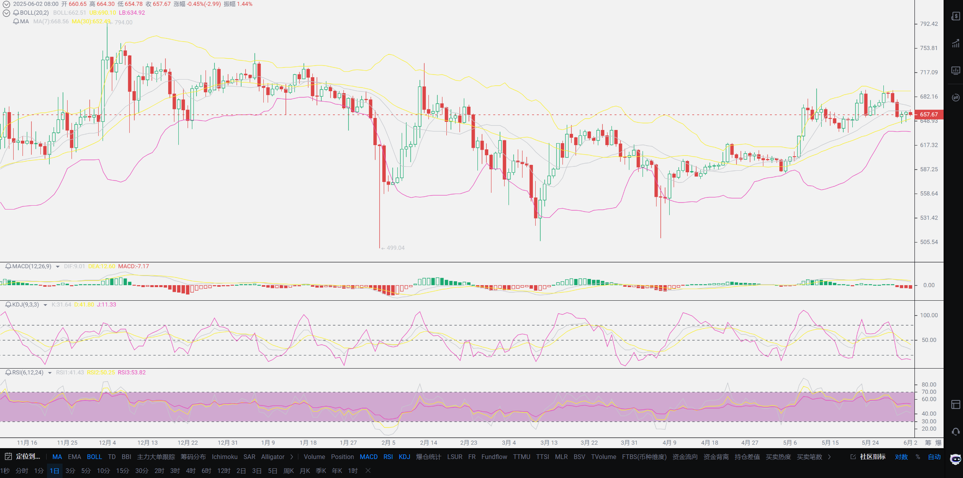Click the current price tag 657.67
963x478 pixels.
[x=929, y=114]
